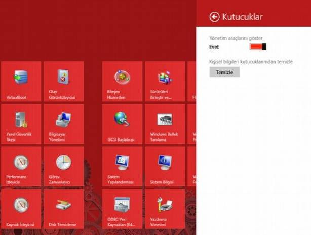This screenshot has height=235, width=311.
Task: Launch iSCSI Başlatıcısı tile
Action: (122, 124)
